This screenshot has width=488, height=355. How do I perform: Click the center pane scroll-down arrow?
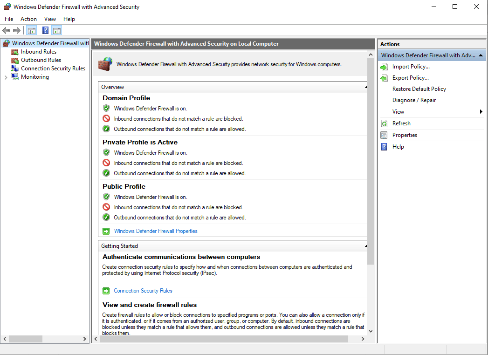click(x=371, y=331)
